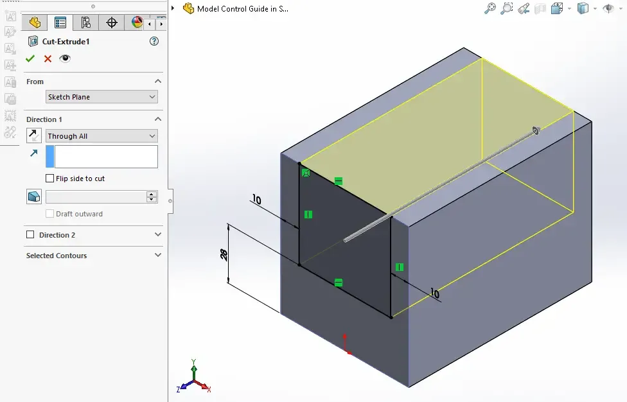Click the coincident relation icon at sketch corner
This screenshot has width=627, height=402.
pos(306,173)
